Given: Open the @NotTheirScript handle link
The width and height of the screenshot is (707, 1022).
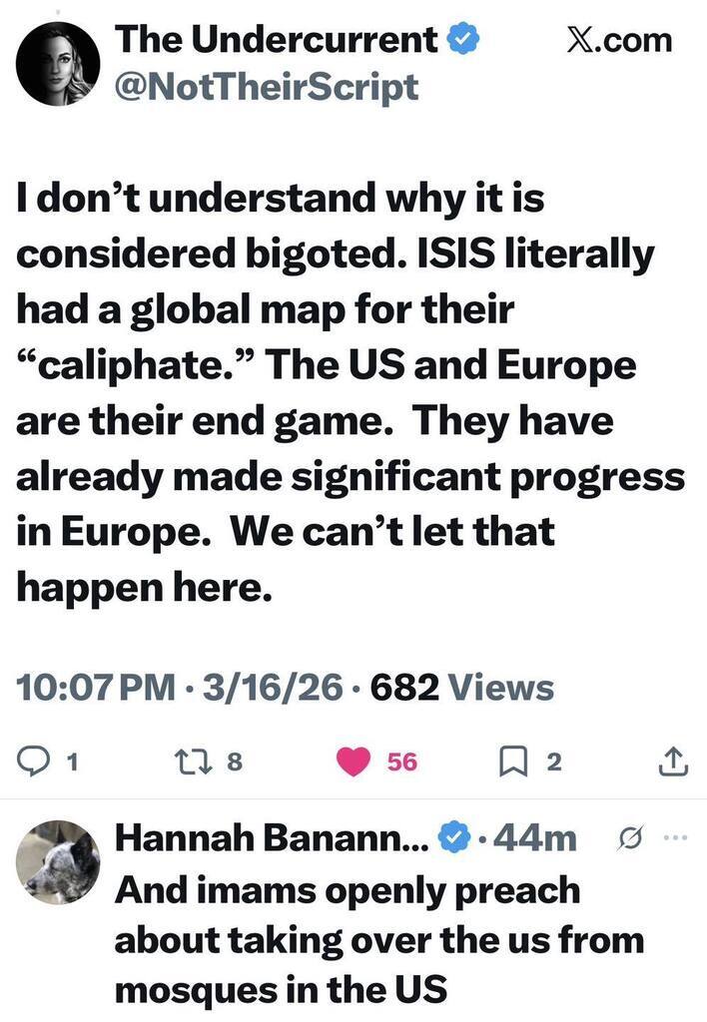Looking at the screenshot, I should click(x=267, y=88).
